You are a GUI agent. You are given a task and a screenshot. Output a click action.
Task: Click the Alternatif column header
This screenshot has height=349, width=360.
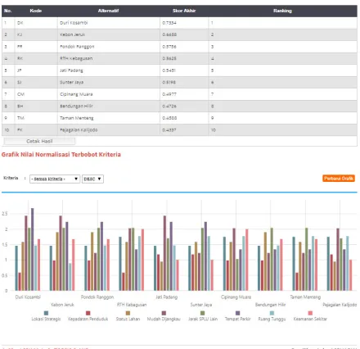point(108,11)
